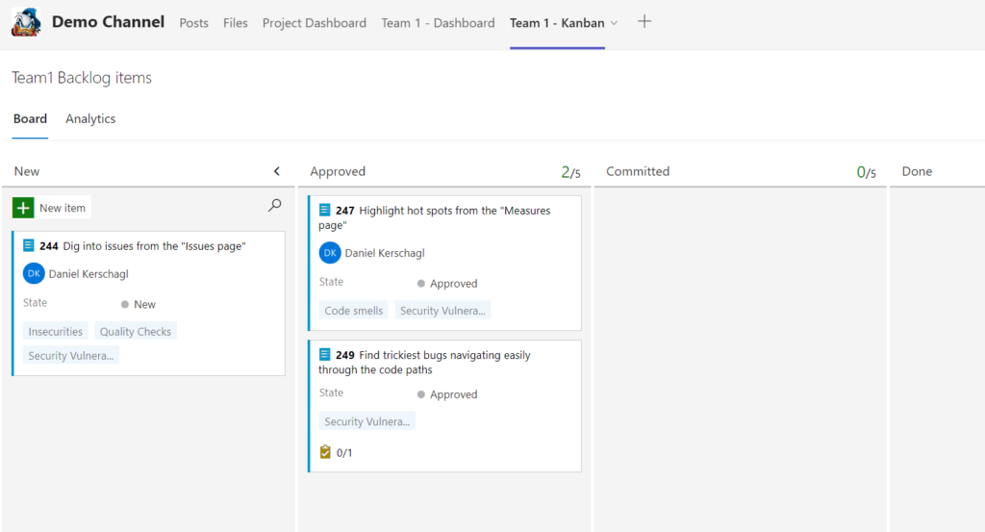The height and width of the screenshot is (532, 985).
Task: Collapse the New column with the chevron
Action: [x=276, y=171]
